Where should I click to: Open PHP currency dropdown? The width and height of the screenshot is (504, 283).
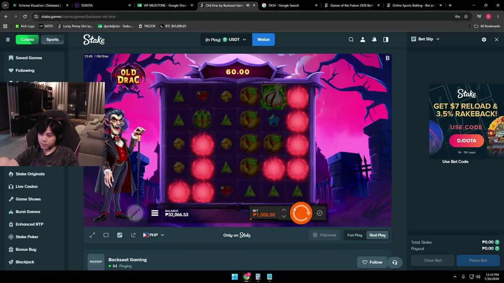tap(154, 235)
